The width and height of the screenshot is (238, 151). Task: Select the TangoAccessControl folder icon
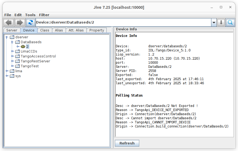[18, 56]
